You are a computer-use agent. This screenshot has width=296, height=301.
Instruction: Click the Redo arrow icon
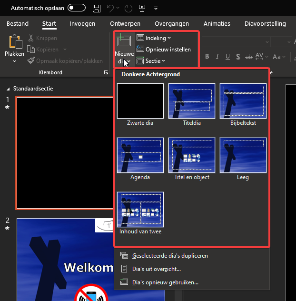(128, 9)
